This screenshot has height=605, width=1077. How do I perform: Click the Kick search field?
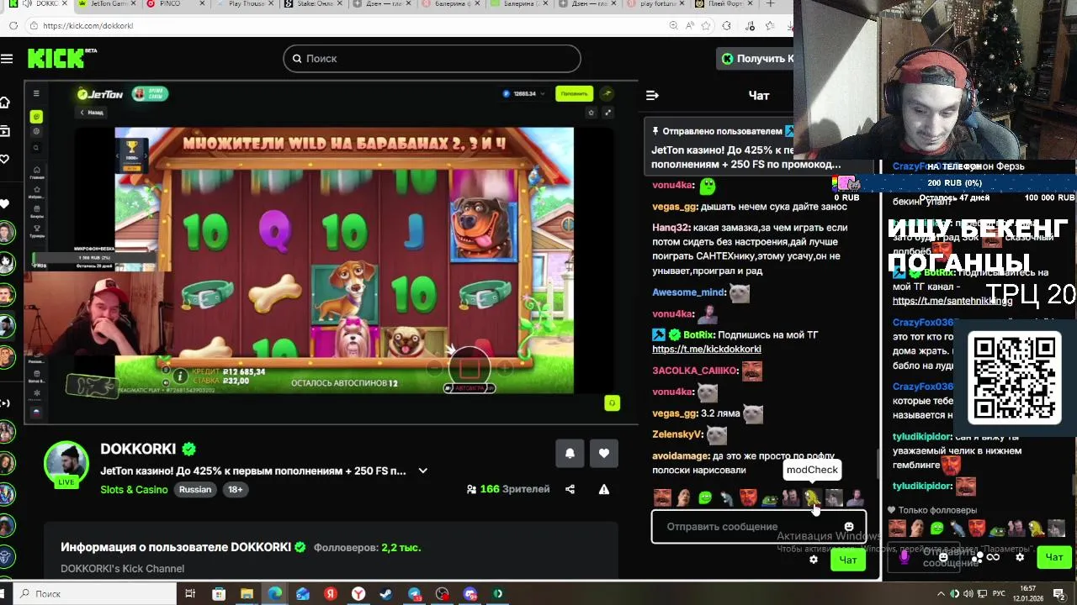(432, 58)
